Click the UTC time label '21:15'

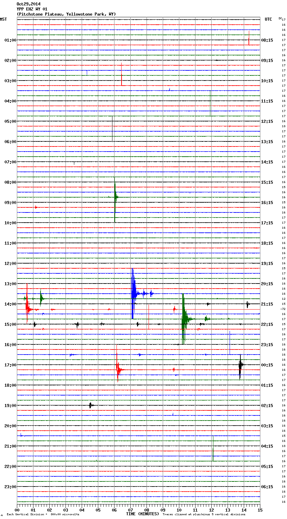tap(267, 304)
